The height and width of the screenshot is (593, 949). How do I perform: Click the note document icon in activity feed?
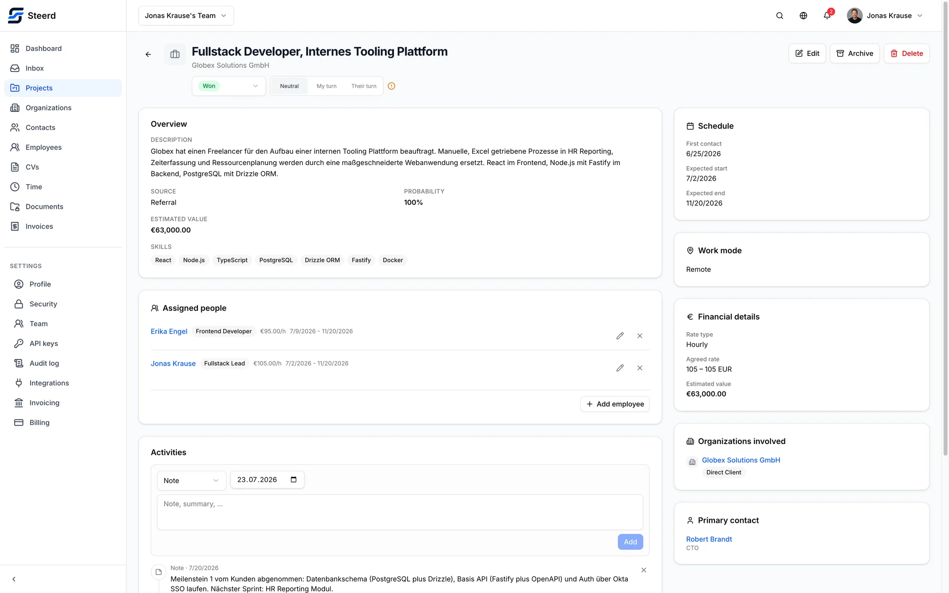[x=158, y=572]
